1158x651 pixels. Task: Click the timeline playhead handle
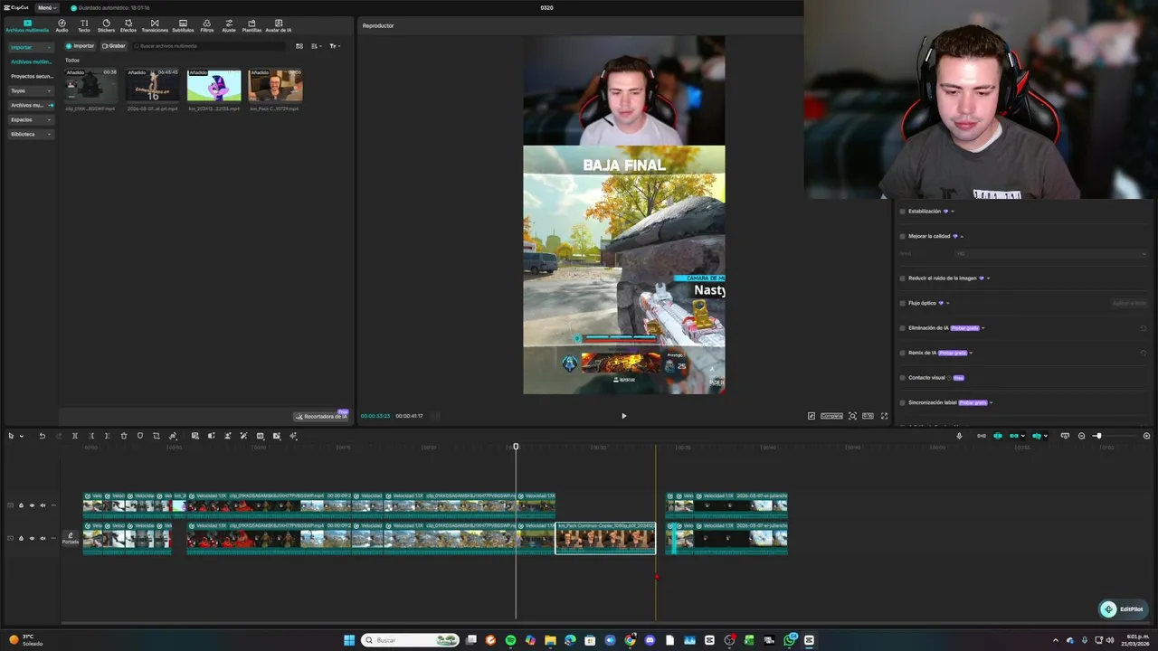click(x=516, y=447)
